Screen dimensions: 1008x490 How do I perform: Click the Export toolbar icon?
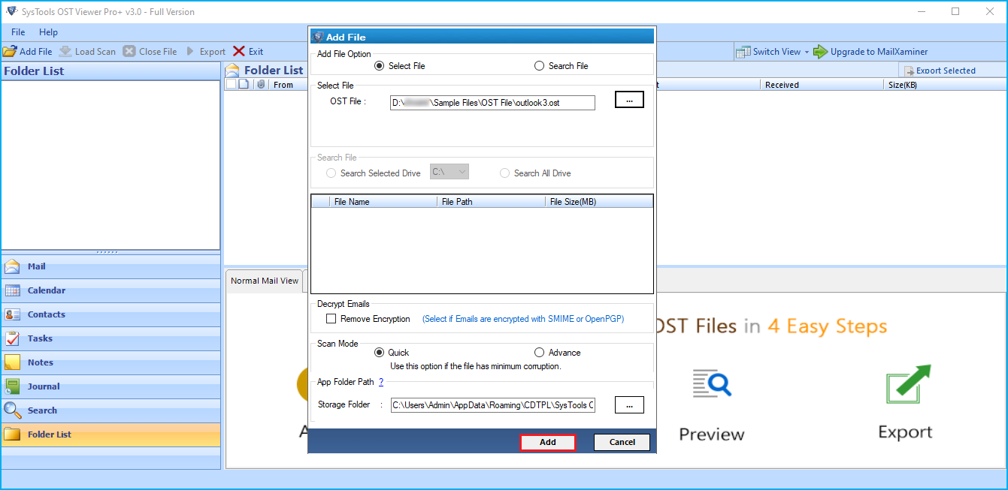point(191,51)
